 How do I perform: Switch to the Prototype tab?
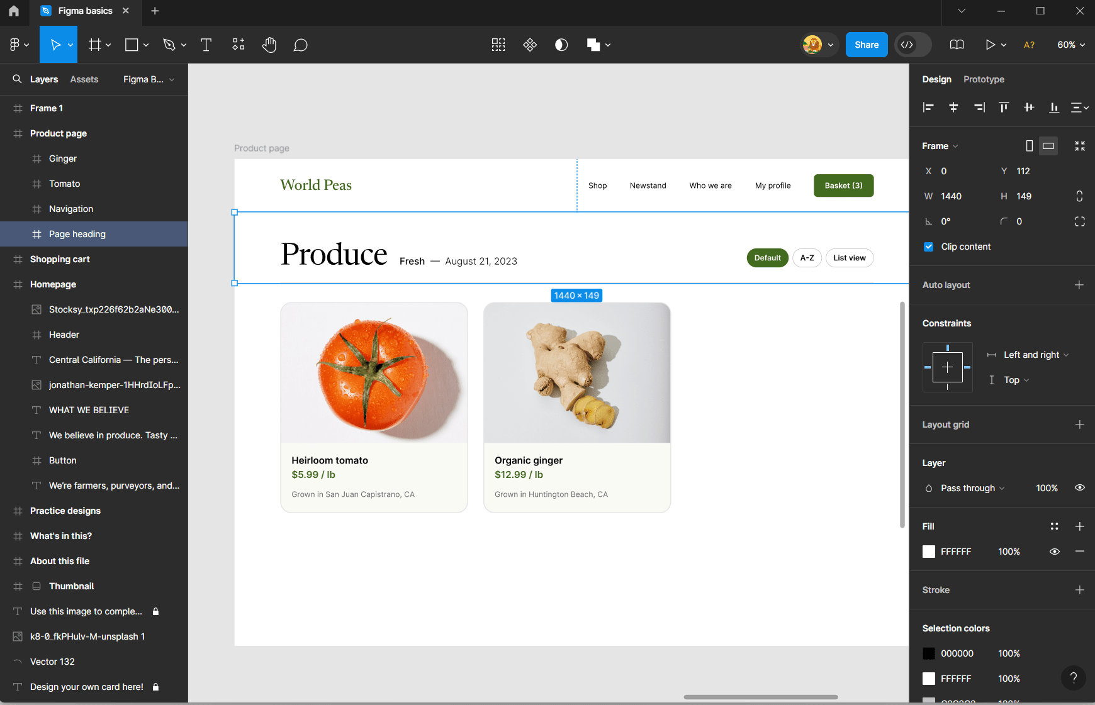point(983,79)
